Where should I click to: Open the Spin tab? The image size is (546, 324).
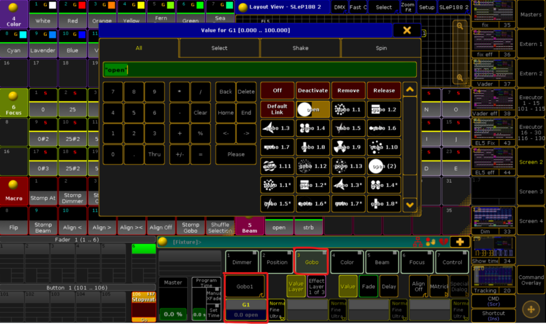[x=381, y=48]
